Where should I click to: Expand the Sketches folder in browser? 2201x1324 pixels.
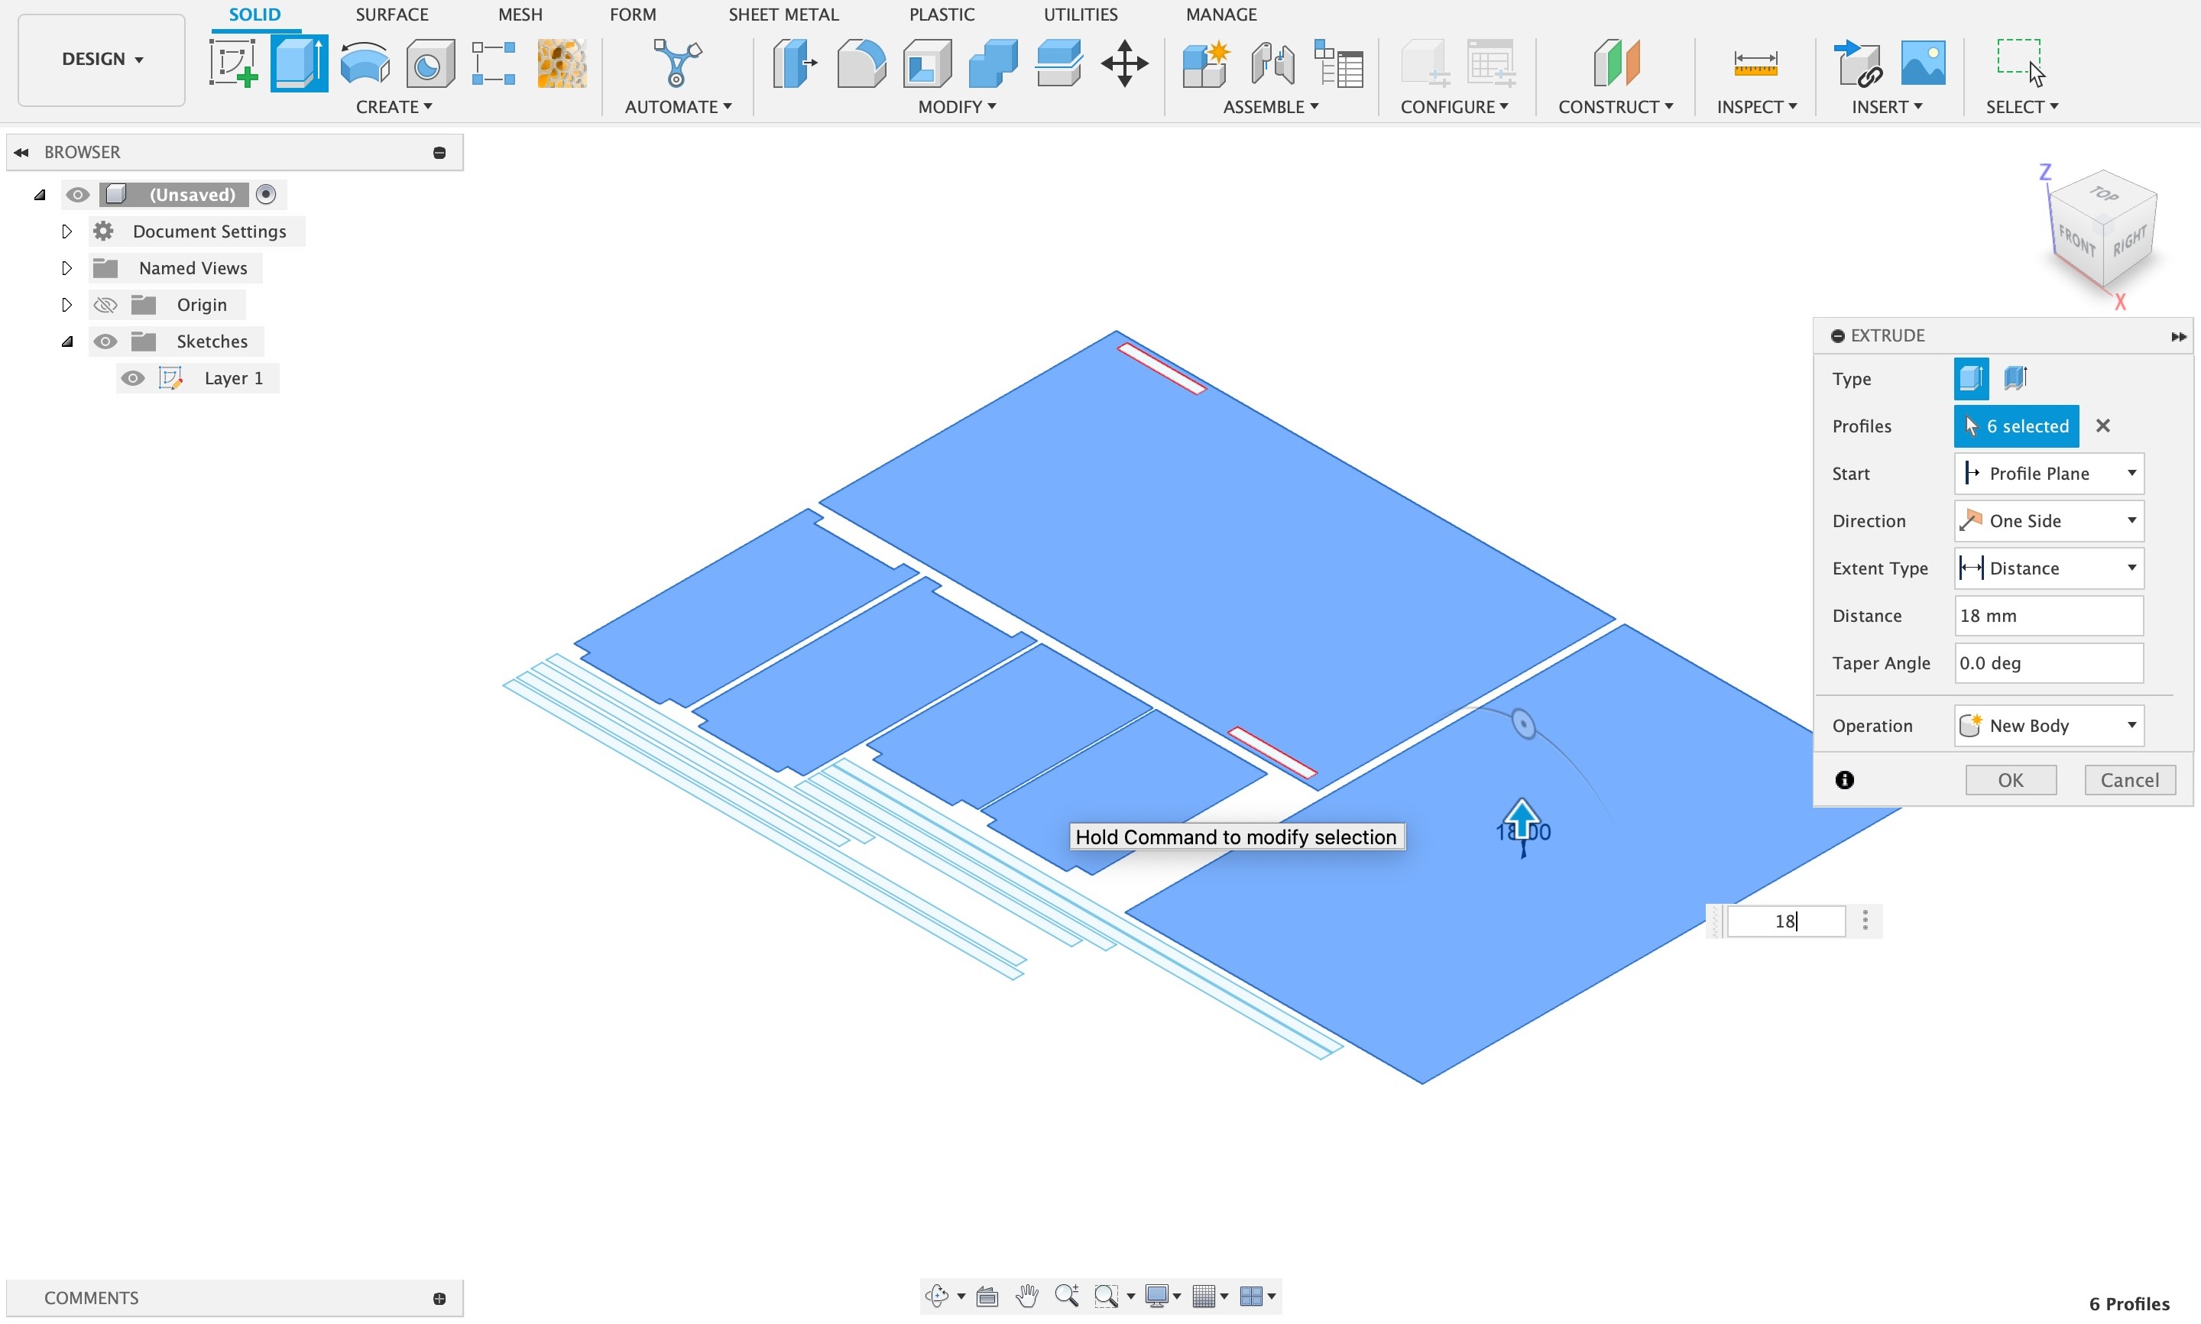(x=64, y=342)
